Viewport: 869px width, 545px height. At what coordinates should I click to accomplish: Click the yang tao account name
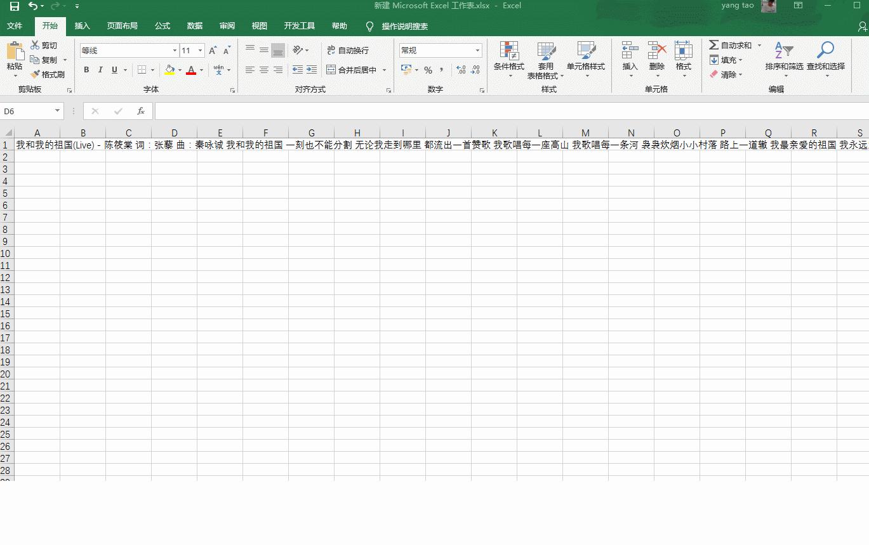tap(738, 6)
